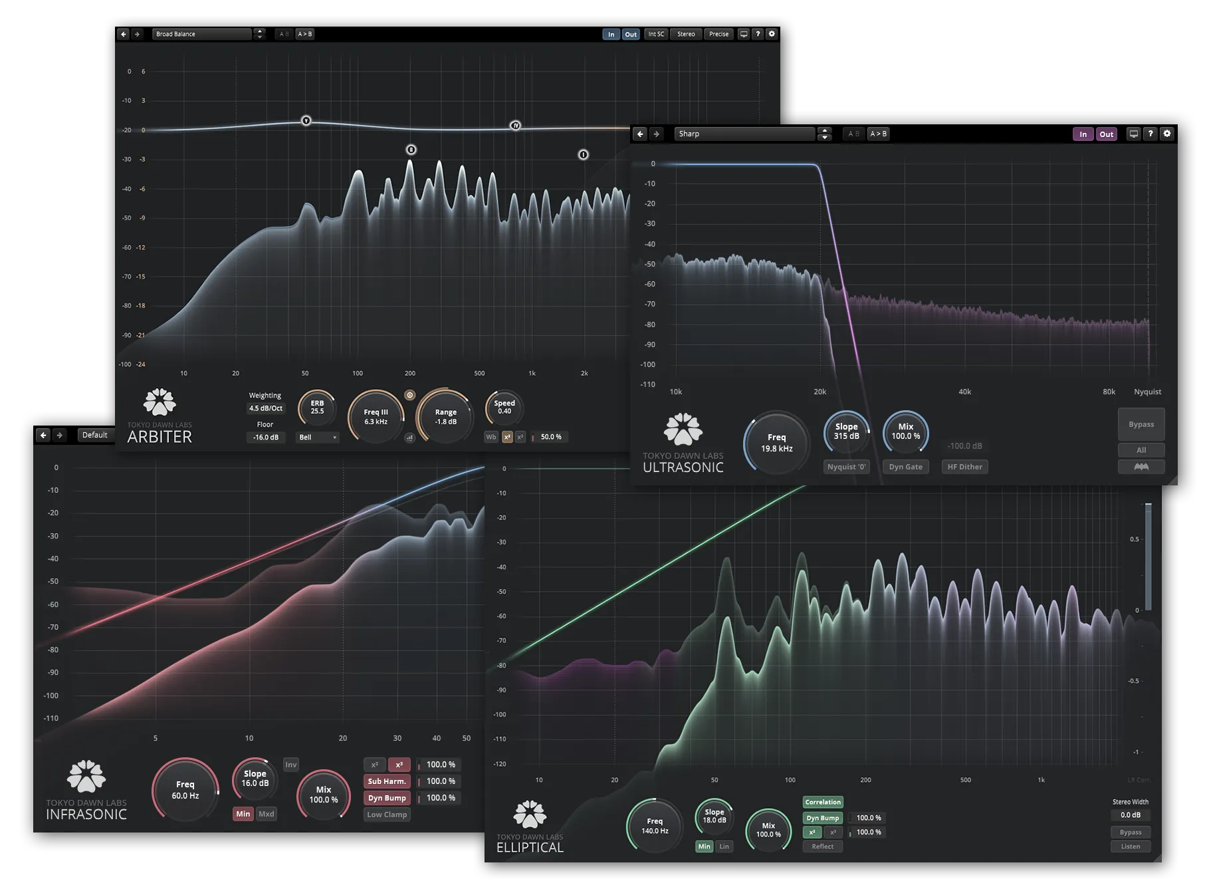Click Elliptical's Correlation button

(823, 802)
